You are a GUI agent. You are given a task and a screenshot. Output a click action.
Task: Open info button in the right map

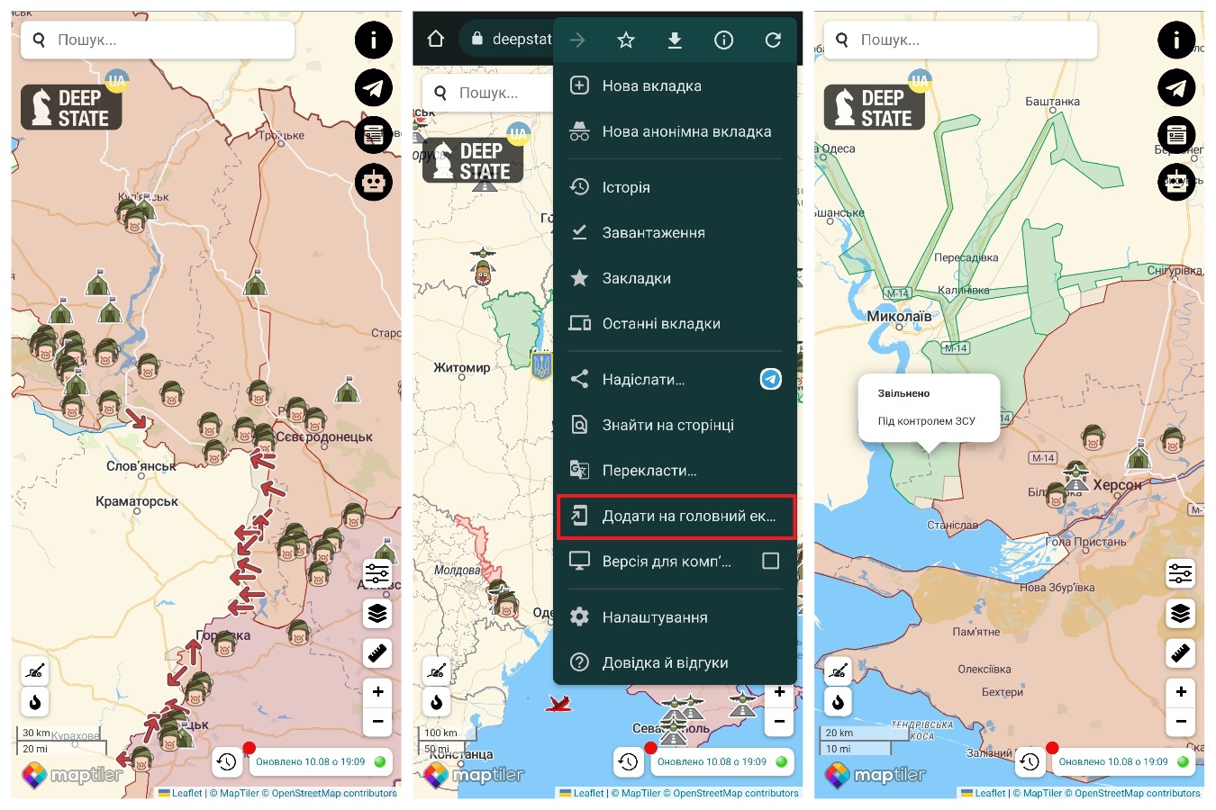coord(1176,40)
